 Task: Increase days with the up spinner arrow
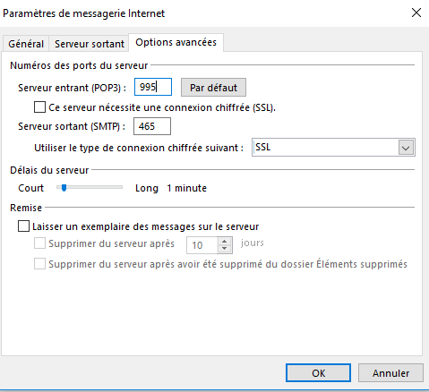coord(225,242)
